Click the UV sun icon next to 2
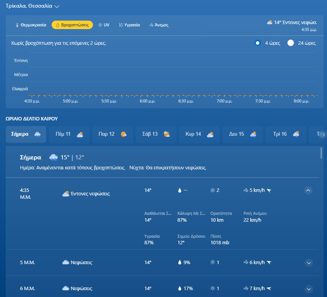 (x=213, y=190)
